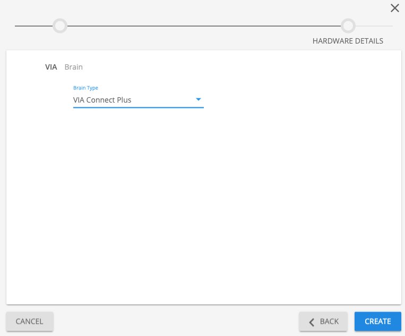The height and width of the screenshot is (336, 405).
Task: Go back with the BACK button
Action: [x=323, y=321]
